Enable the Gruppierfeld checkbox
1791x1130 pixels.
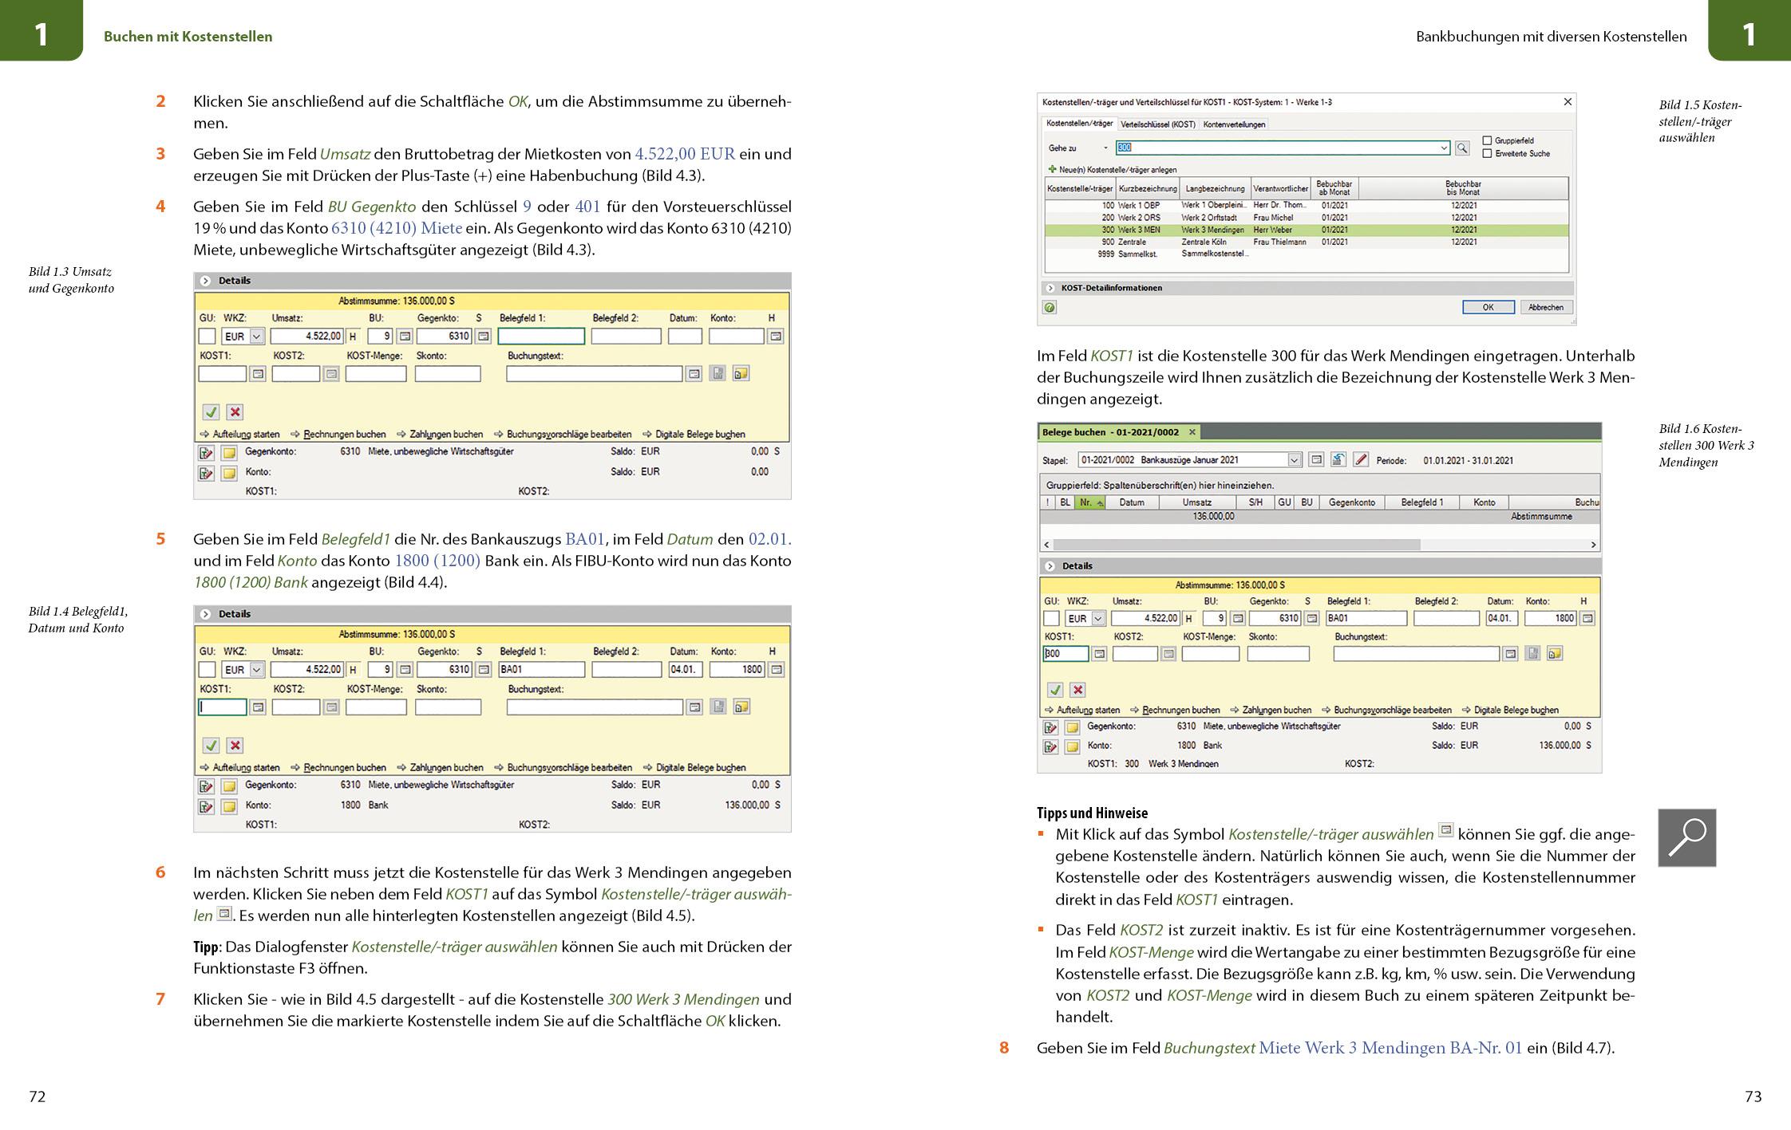click(1488, 140)
